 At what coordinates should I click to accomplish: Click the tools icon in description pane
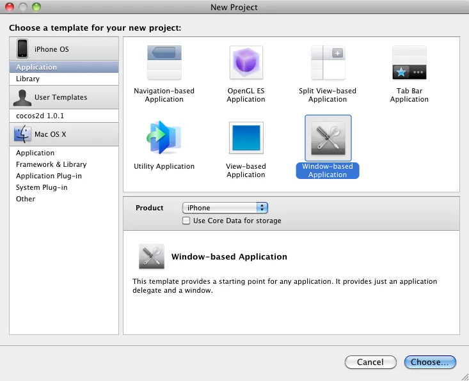tap(152, 256)
